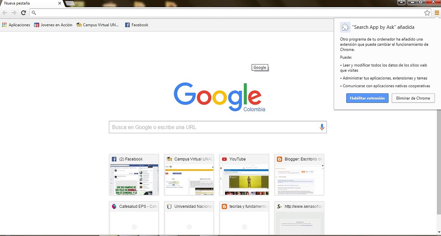This screenshot has height=236, width=441.
Task: Click the Aplicaciones apps grid icon
Action: 4,25
